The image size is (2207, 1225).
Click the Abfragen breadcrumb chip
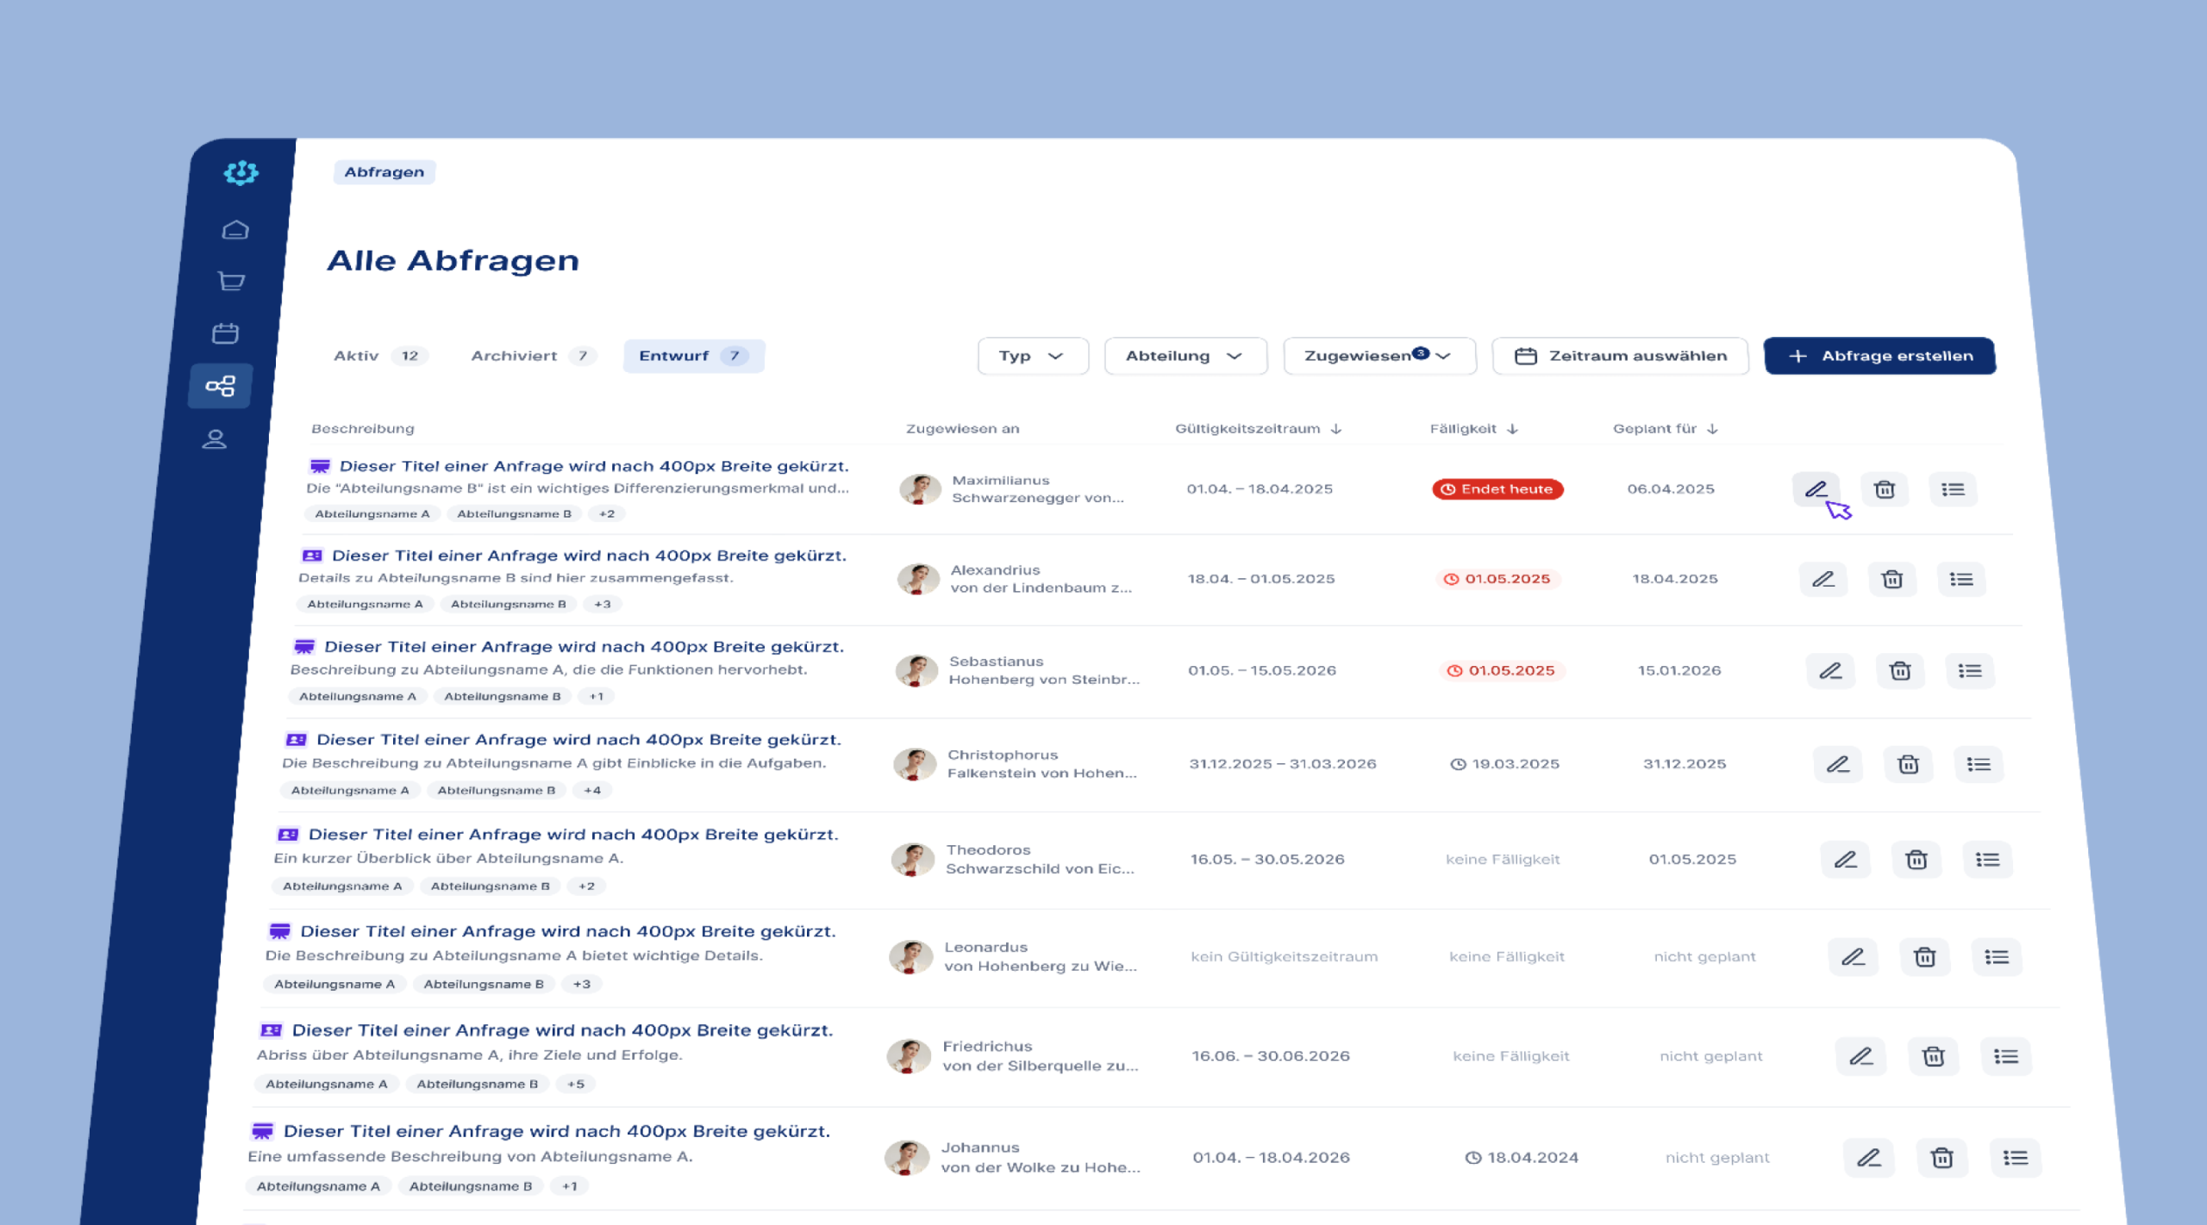click(x=385, y=171)
